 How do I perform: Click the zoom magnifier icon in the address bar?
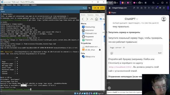pos(134,8)
